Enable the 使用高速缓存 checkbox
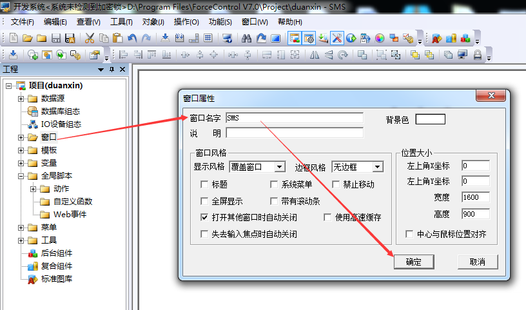The height and width of the screenshot is (310, 526). 327,217
